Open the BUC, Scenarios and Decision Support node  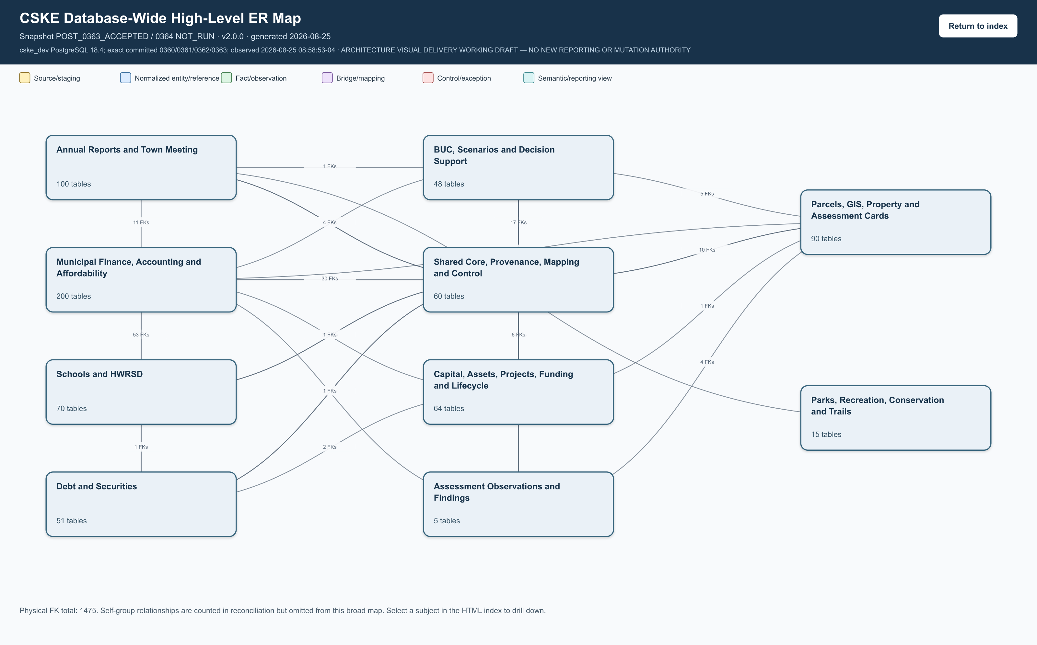(x=518, y=168)
